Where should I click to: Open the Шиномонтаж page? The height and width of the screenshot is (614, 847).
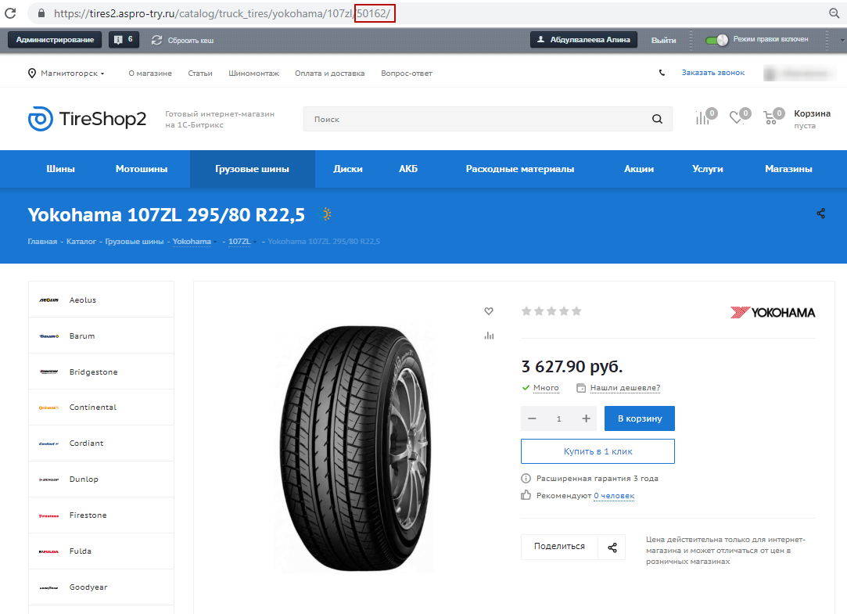click(x=253, y=73)
